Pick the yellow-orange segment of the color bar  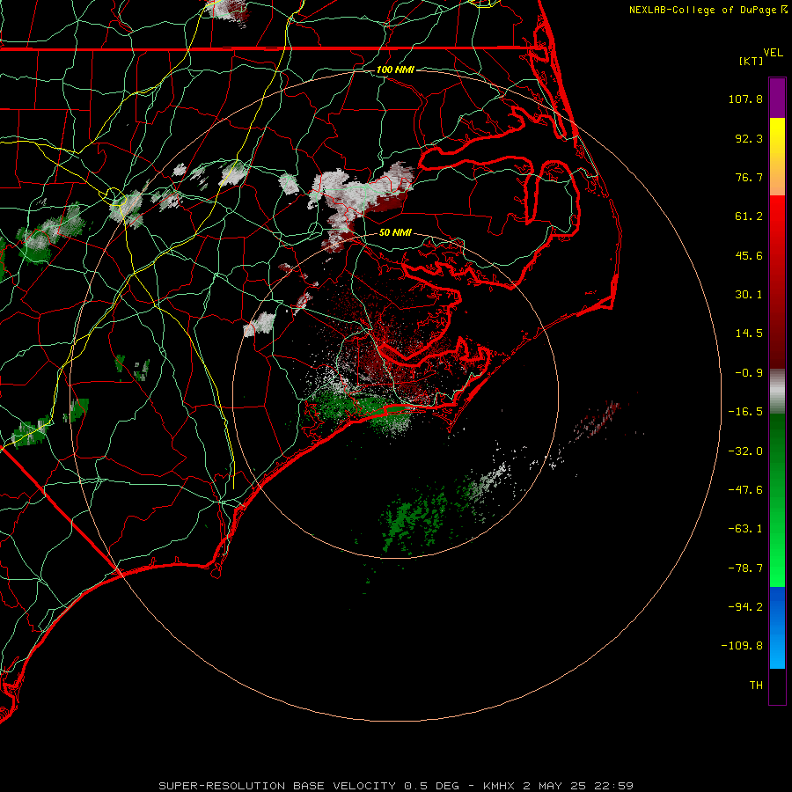(x=777, y=157)
